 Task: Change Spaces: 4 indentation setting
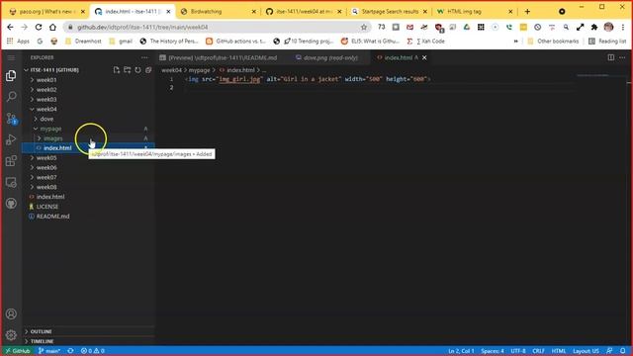point(493,351)
